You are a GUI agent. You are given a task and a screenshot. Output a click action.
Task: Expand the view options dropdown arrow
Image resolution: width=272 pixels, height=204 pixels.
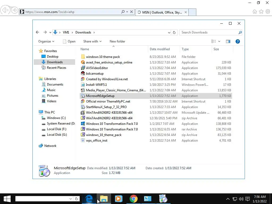[x=219, y=41]
